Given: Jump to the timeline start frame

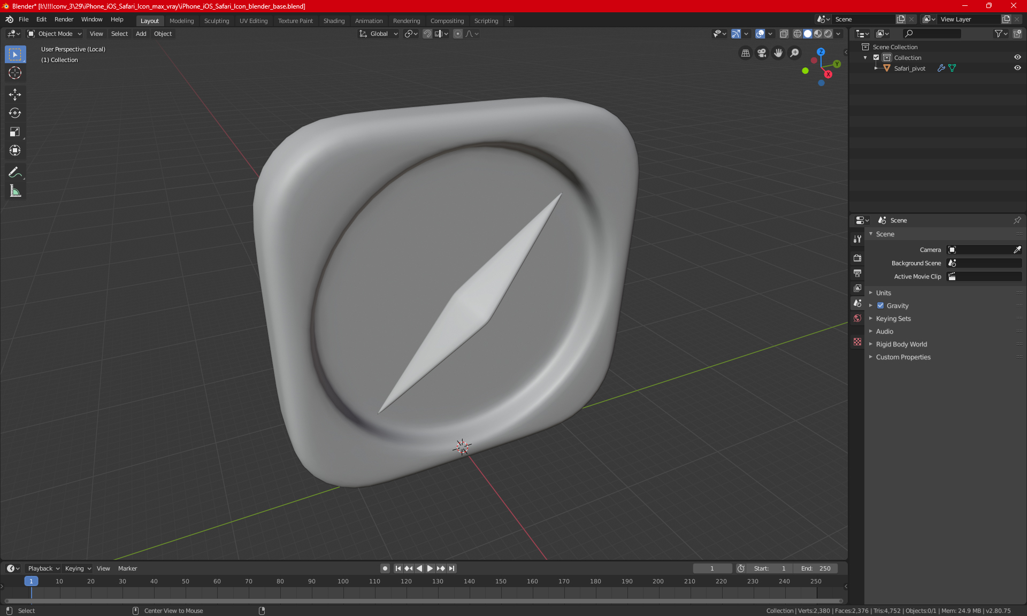Looking at the screenshot, I should click(x=398, y=568).
